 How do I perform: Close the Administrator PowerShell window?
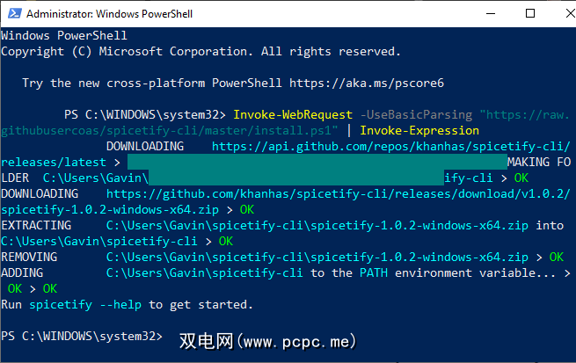tap(556, 14)
